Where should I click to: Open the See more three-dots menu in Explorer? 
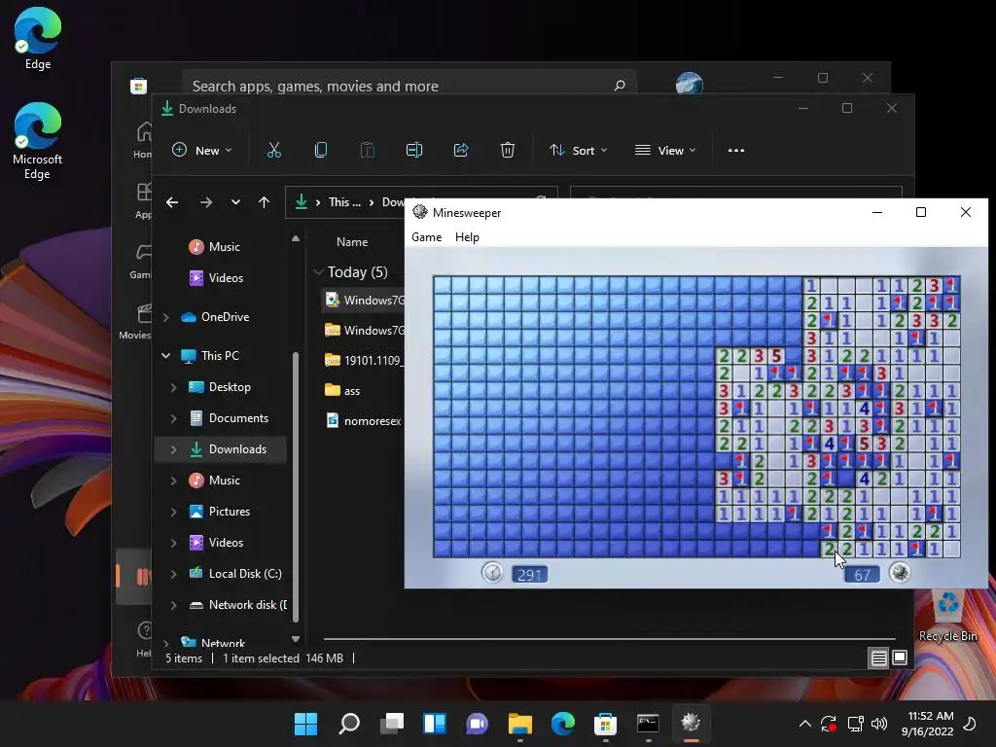[x=736, y=151]
